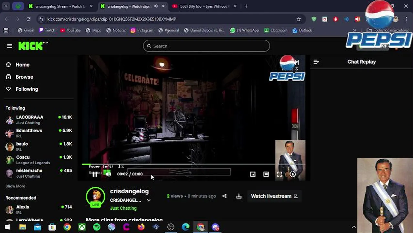Open Spotify from the taskbar
This screenshot has height=233, width=413.
coord(97,227)
